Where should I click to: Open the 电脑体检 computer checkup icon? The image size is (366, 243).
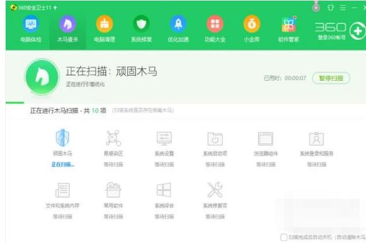[x=31, y=24]
